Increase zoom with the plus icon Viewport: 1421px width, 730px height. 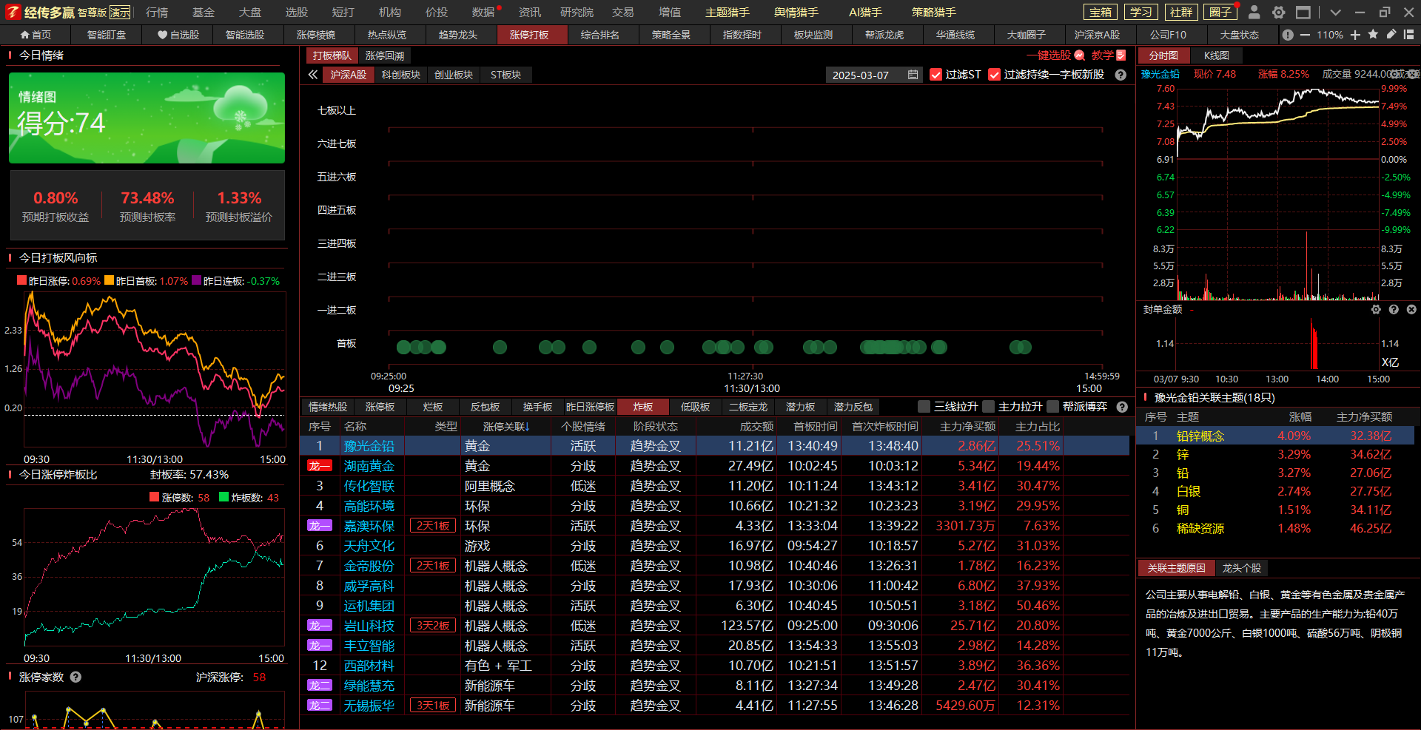[1355, 35]
